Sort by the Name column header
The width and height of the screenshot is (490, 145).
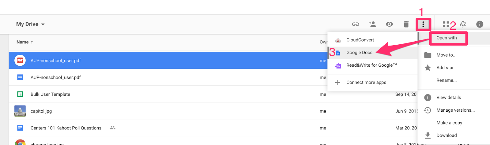click(x=23, y=42)
